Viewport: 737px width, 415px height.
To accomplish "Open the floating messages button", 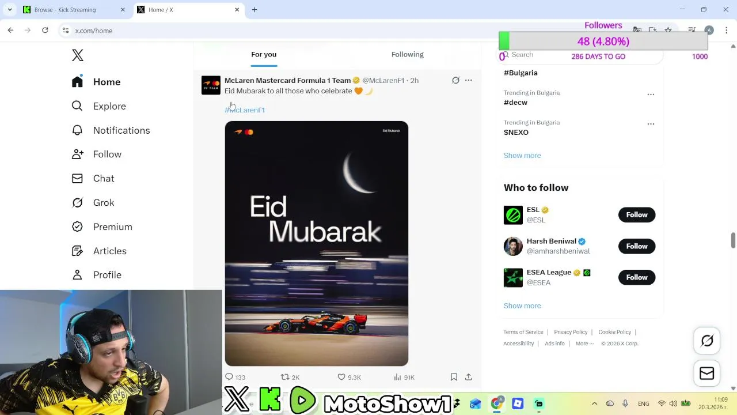I will coord(707,373).
